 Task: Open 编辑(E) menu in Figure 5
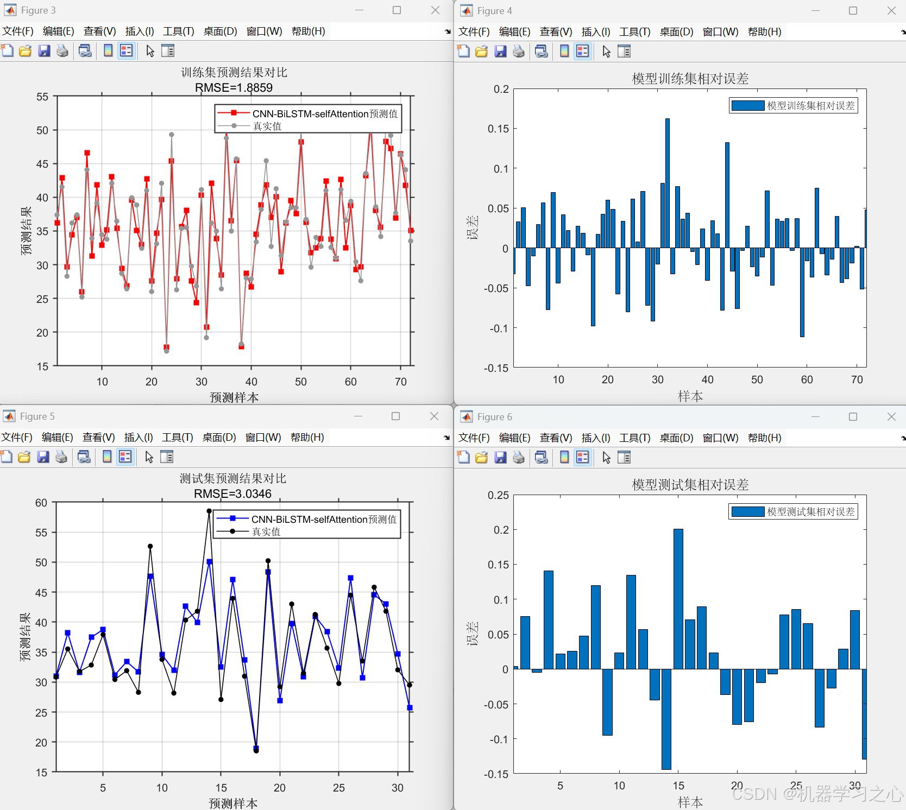tap(57, 438)
